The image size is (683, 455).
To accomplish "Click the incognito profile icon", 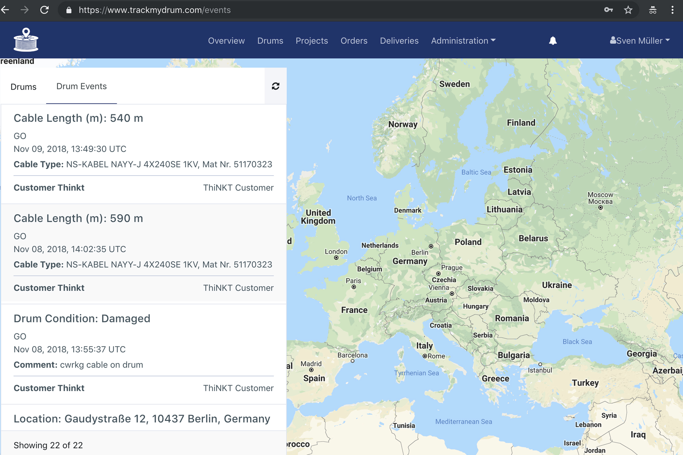I will [x=652, y=10].
